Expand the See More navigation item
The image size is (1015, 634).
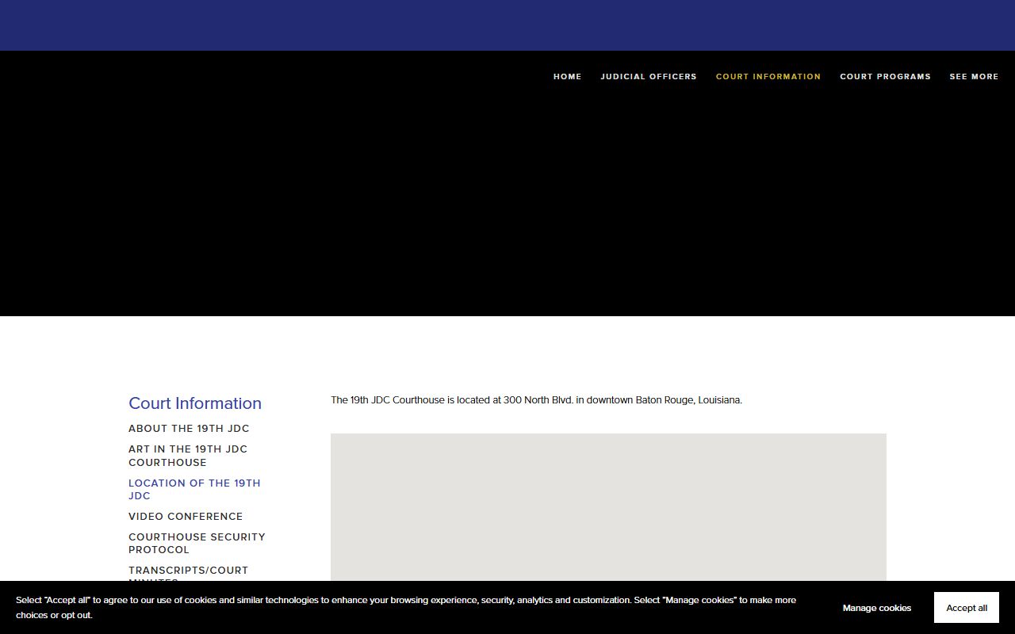[974, 77]
